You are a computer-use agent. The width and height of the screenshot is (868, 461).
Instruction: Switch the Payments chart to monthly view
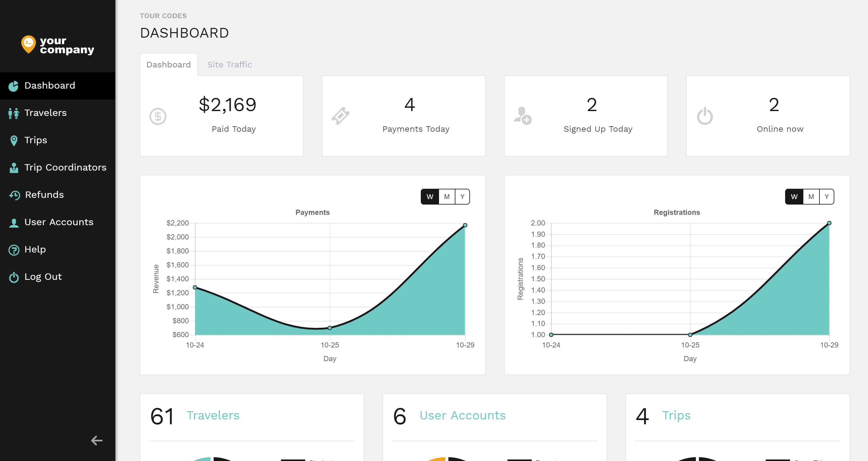coord(447,197)
